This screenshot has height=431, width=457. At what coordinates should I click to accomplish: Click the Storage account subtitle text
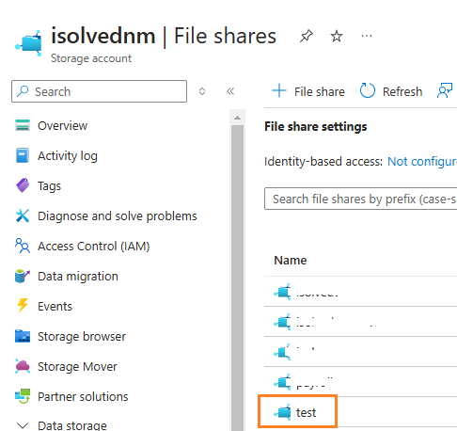[x=91, y=58]
